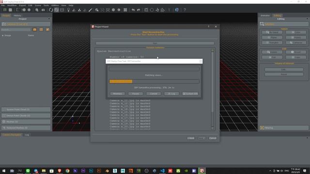Click the solid square toolbar icon before Undo
The height and width of the screenshot is (174, 310).
point(125,10)
